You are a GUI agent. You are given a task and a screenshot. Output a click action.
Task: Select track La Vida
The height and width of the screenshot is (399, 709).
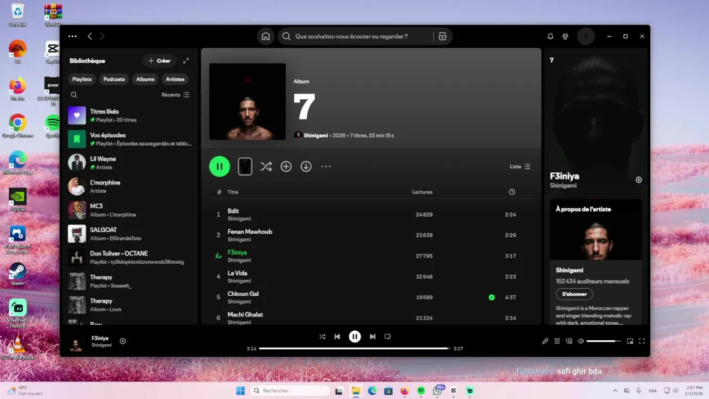[371, 277]
